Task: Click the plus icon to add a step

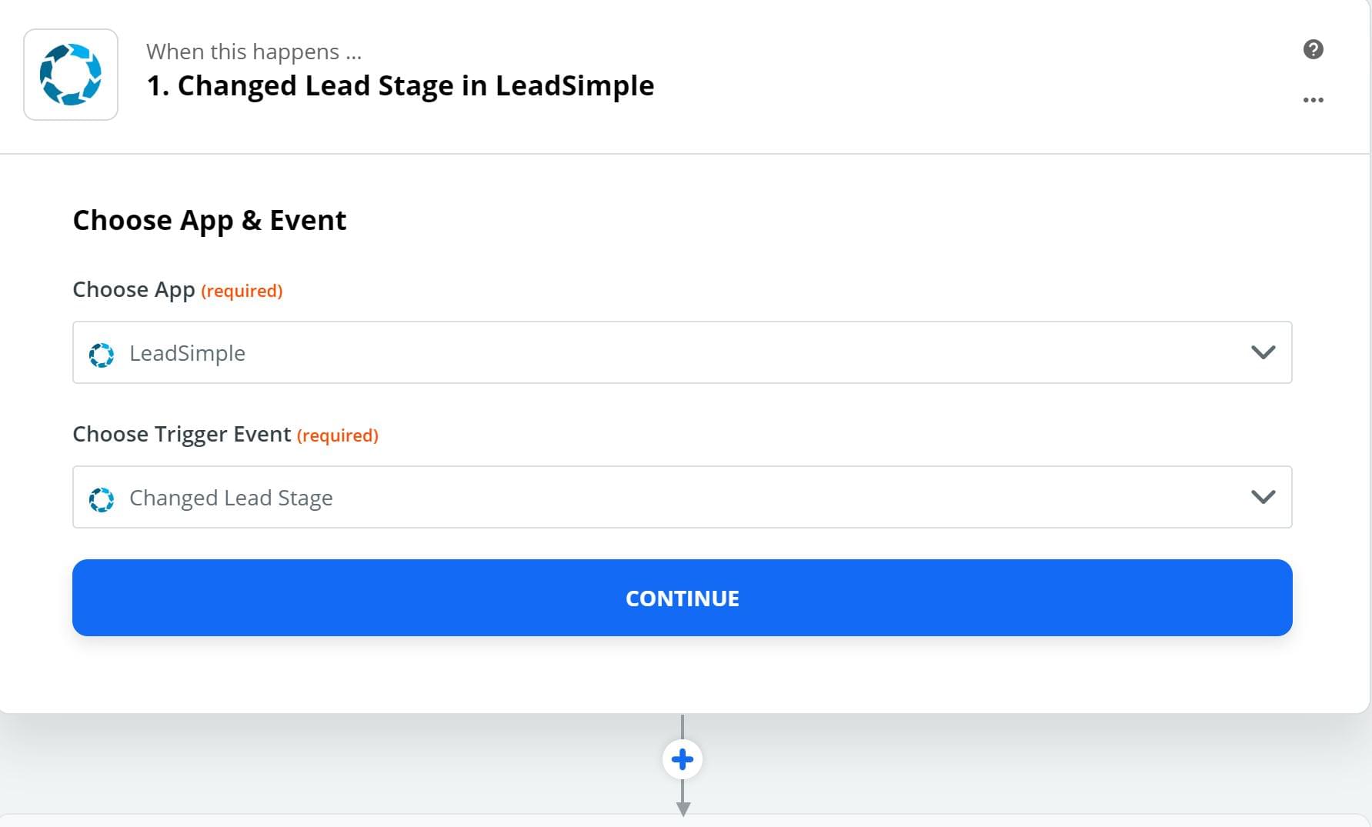Action: pyautogui.click(x=682, y=759)
